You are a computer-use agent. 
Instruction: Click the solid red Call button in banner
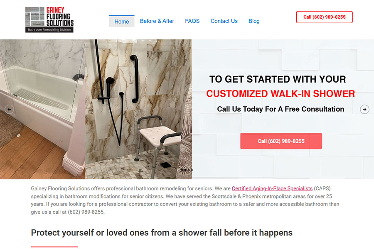pyautogui.click(x=281, y=141)
